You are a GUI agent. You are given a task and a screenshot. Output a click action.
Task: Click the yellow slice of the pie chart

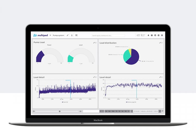pyautogui.click(x=130, y=51)
